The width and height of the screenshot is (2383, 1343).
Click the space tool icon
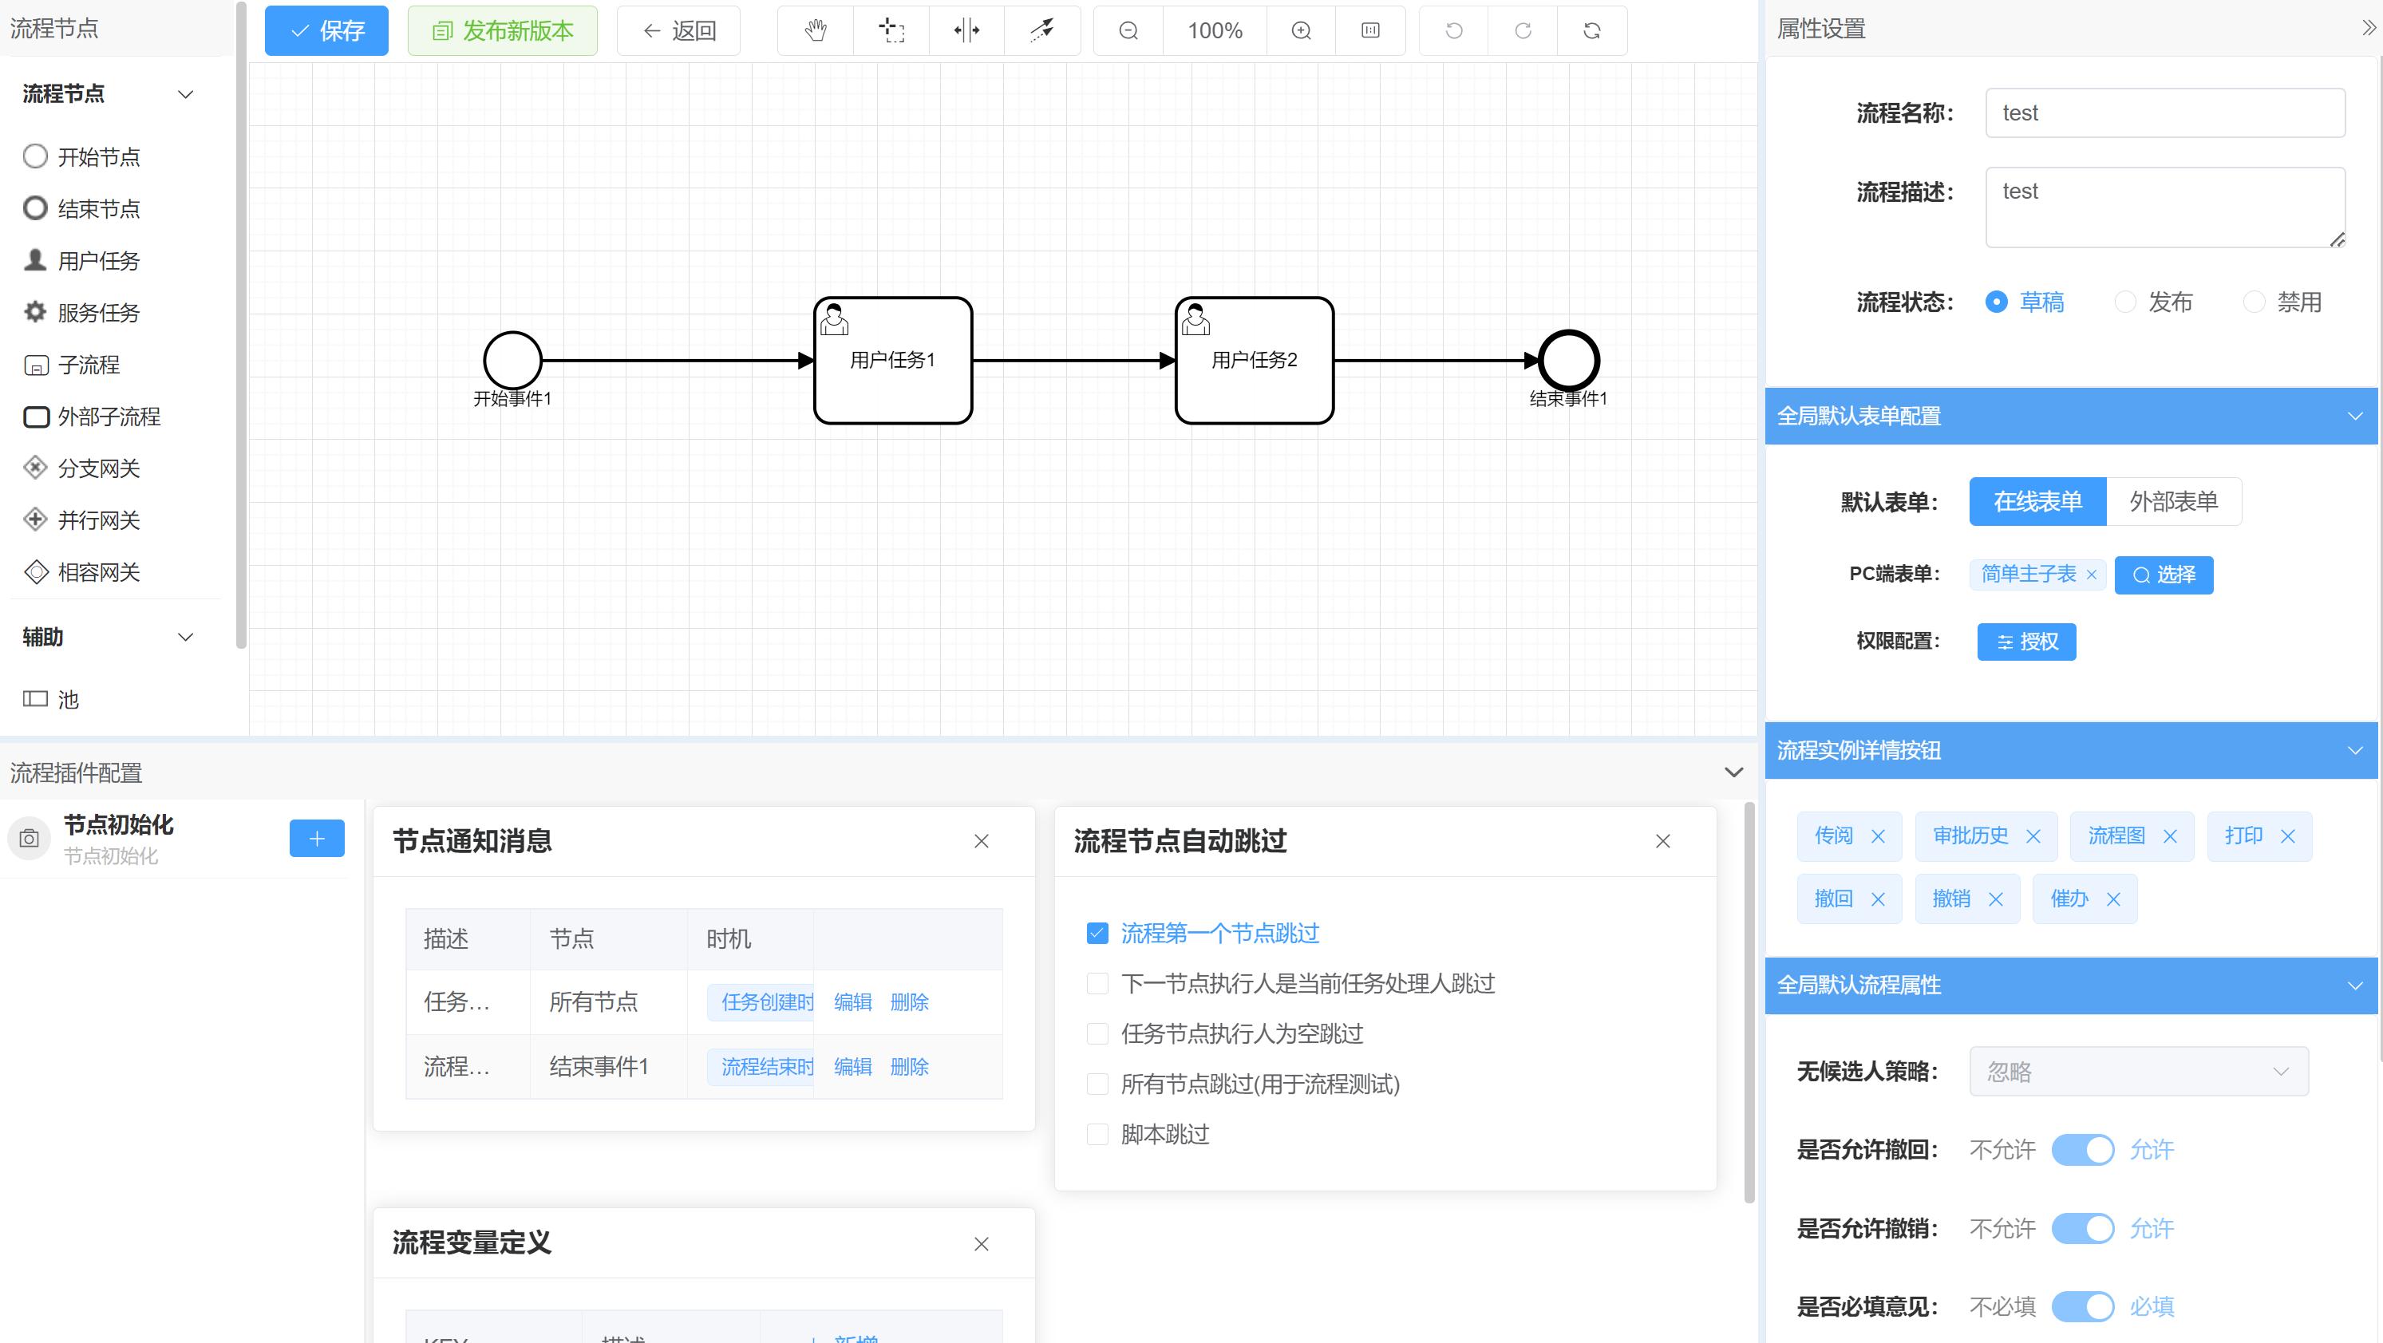coord(966,30)
